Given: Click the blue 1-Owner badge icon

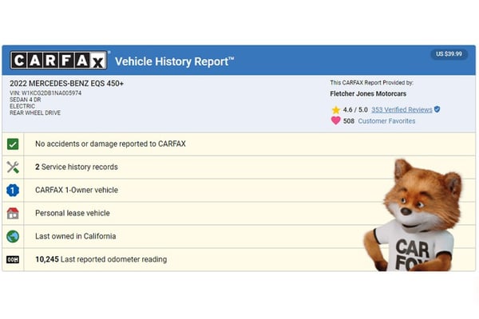Looking at the screenshot, I should click(13, 190).
